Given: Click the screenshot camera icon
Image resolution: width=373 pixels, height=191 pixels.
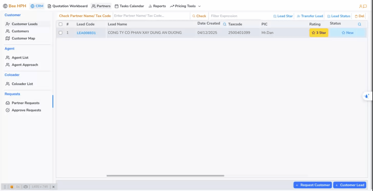Looking at the screenshot, I should 25,187.
